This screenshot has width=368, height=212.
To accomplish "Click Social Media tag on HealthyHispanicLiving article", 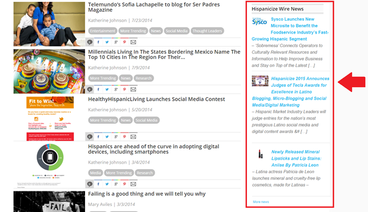I will pos(146,120).
